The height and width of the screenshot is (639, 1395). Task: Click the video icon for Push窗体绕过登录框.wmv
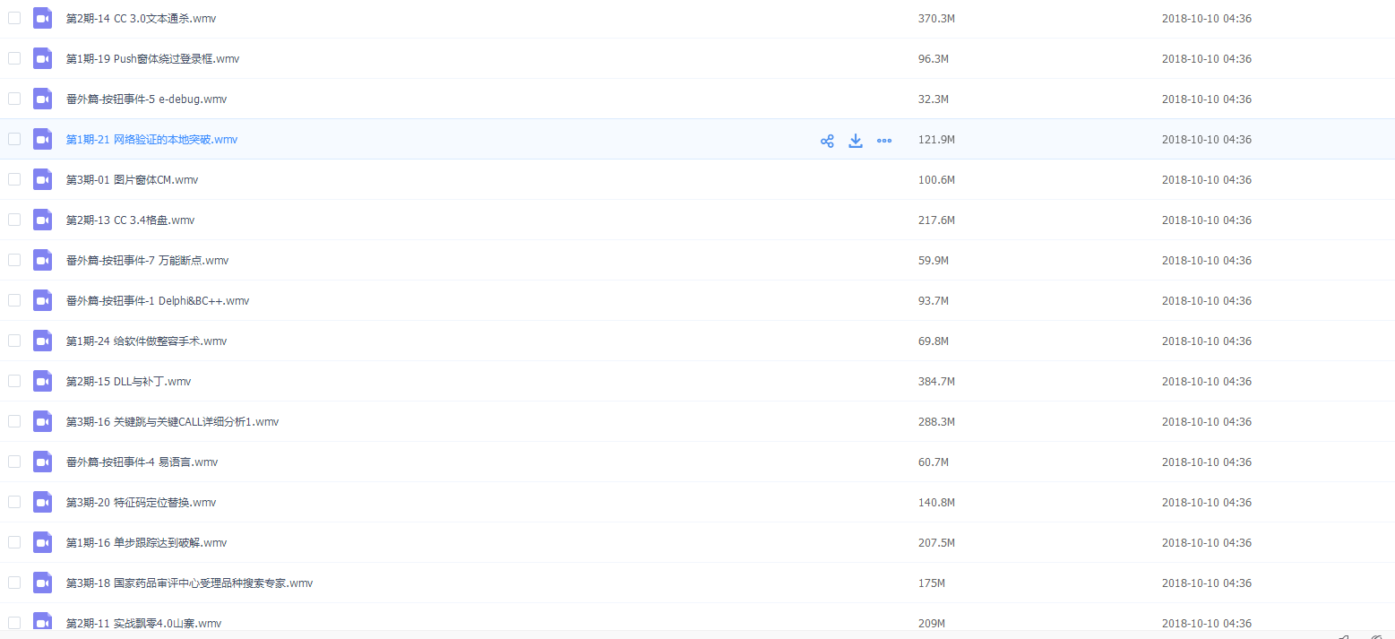[43, 58]
